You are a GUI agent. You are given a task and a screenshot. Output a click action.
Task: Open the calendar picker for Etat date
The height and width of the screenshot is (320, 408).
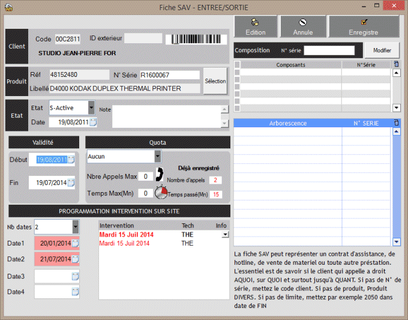pyautogui.click(x=93, y=122)
